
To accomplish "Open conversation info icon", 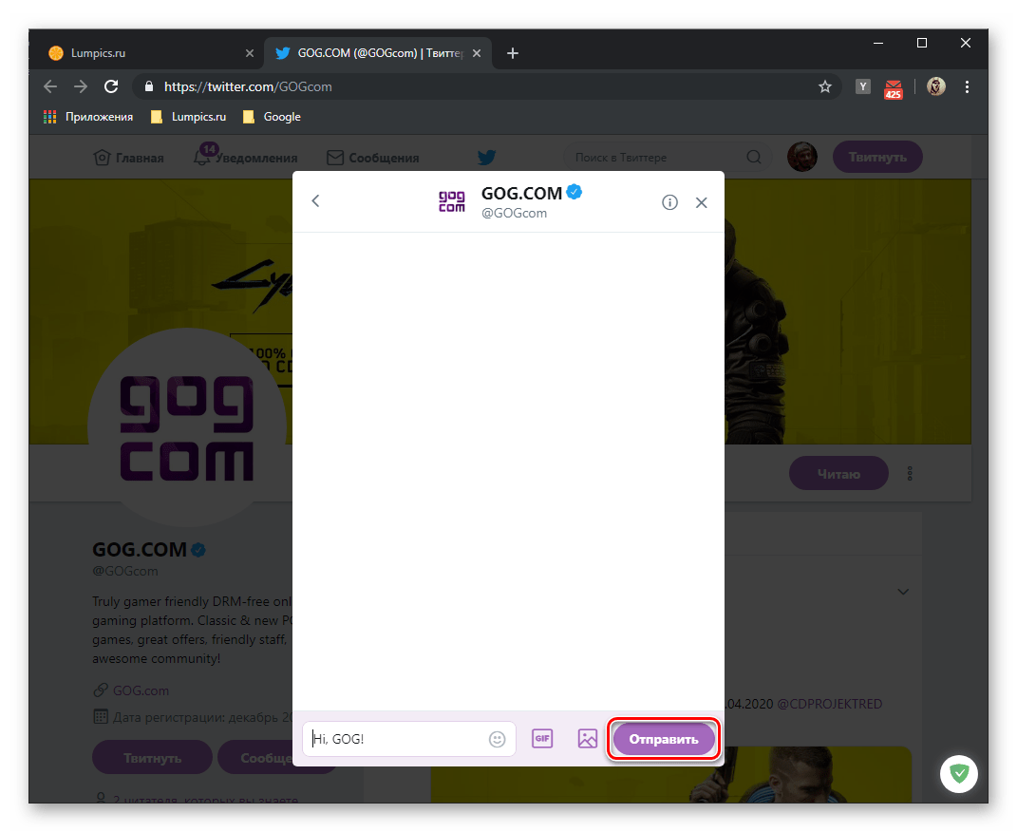I will click(x=669, y=202).
